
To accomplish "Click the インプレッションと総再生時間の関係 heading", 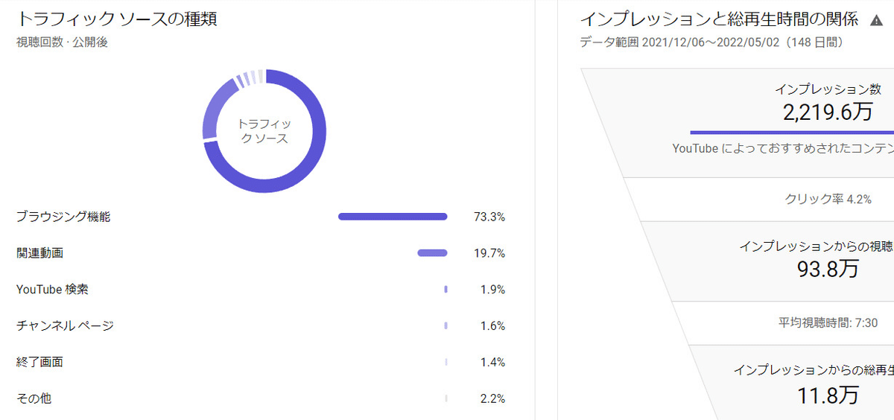I will click(x=719, y=19).
